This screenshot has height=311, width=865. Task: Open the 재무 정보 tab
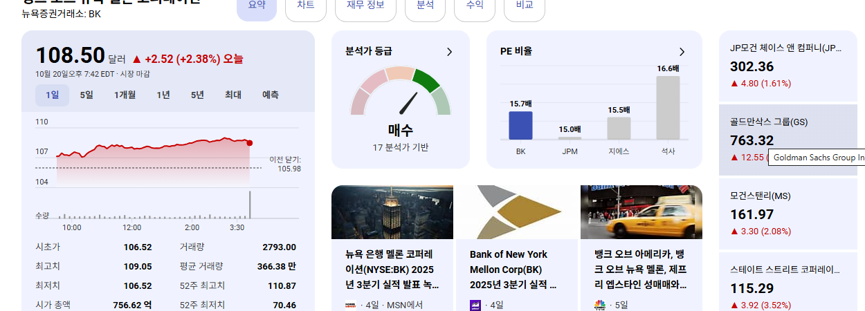(365, 6)
